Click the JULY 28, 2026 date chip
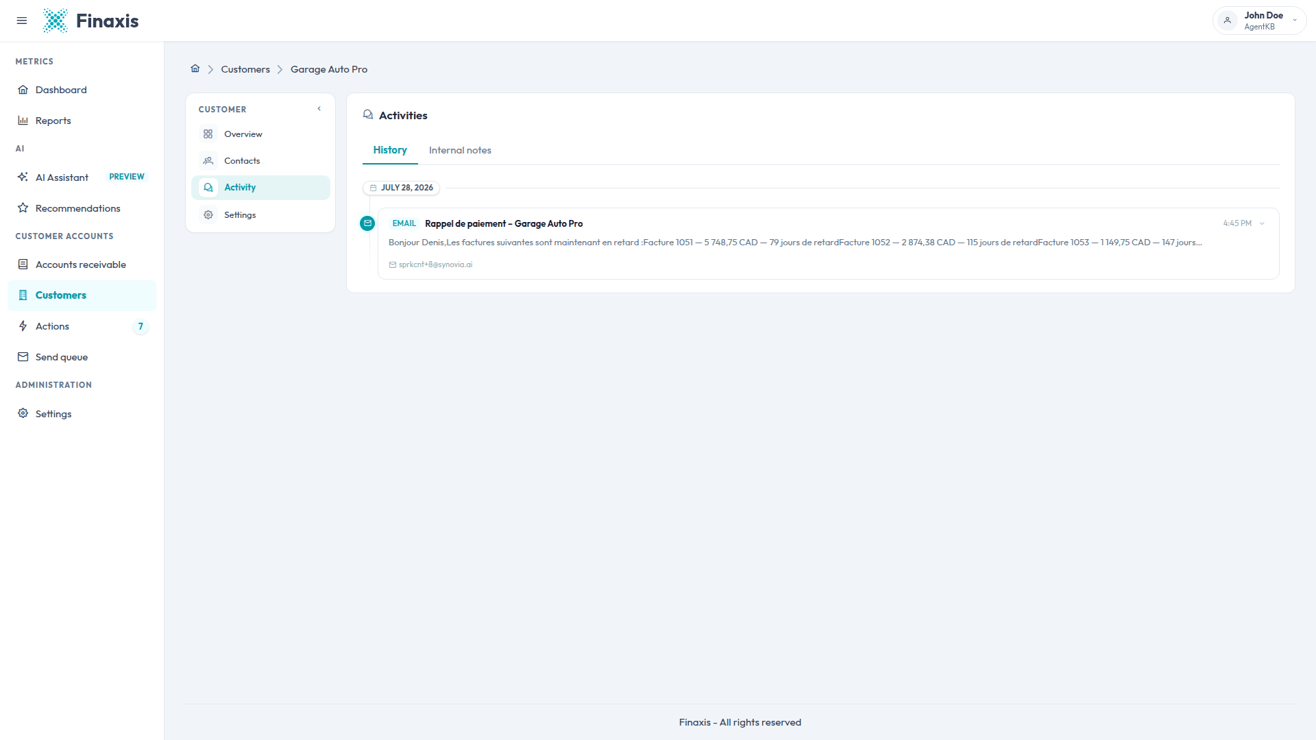Screen dimensions: 1316x740 tap(402, 188)
